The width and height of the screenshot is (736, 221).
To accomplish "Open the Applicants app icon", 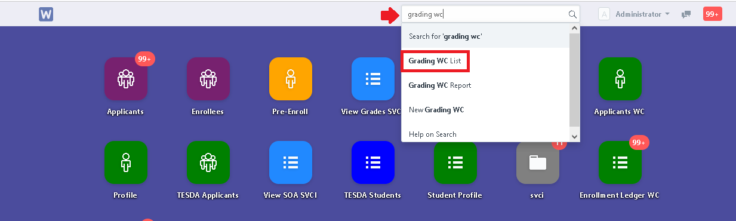I will coord(125,79).
